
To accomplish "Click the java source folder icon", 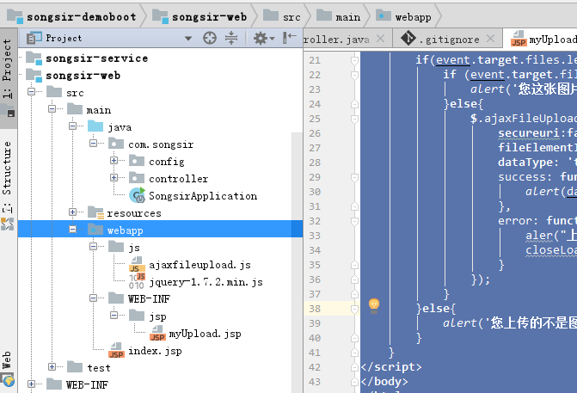I will click(x=95, y=126).
